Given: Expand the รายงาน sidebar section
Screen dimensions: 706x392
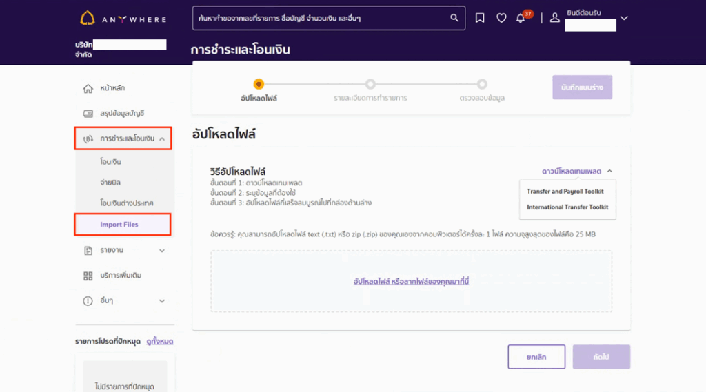Looking at the screenshot, I should click(162, 251).
